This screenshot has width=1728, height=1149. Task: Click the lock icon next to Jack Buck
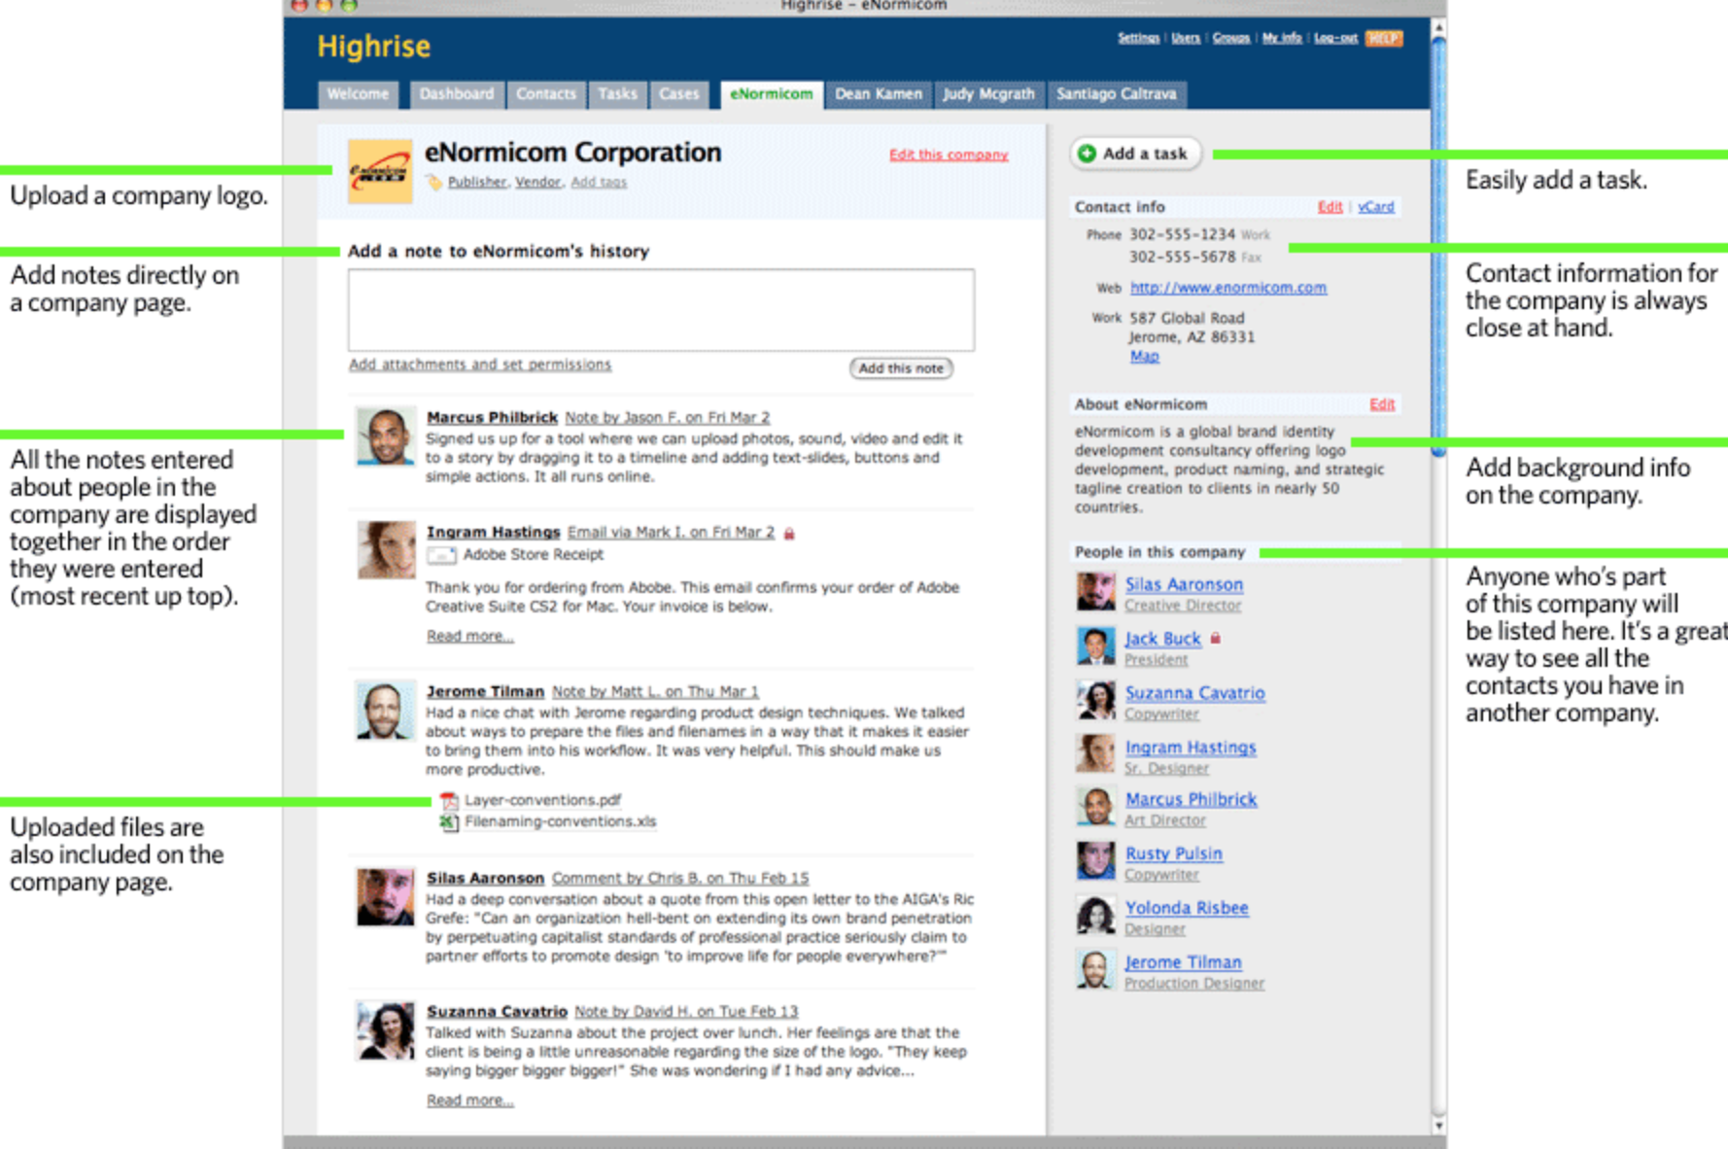click(x=1215, y=639)
